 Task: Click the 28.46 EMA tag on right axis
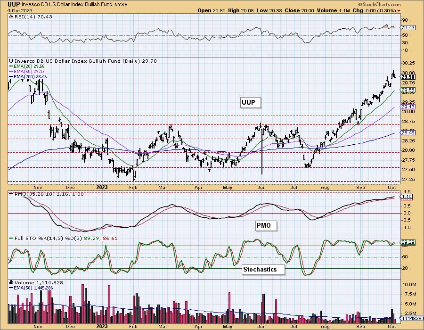click(x=408, y=132)
